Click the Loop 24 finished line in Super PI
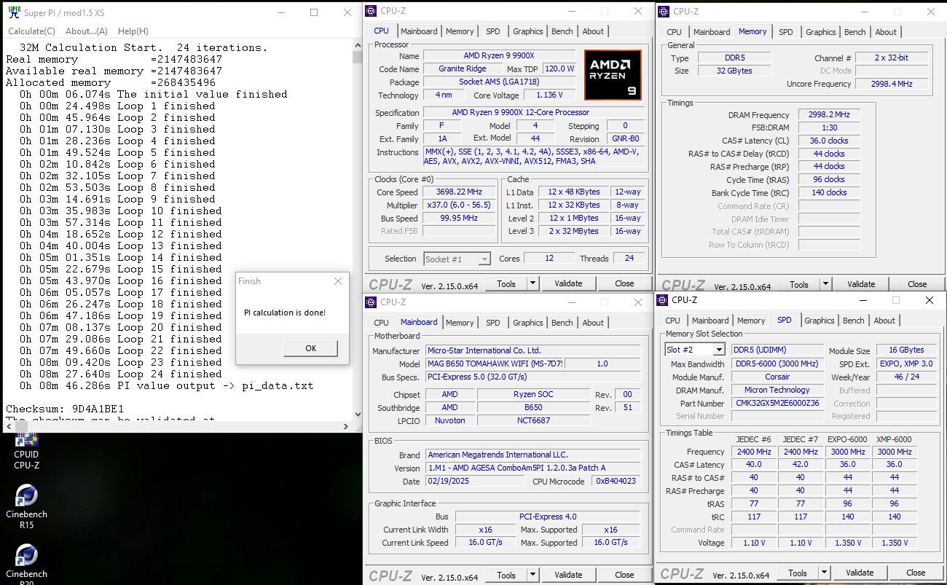The image size is (947, 585). click(120, 374)
